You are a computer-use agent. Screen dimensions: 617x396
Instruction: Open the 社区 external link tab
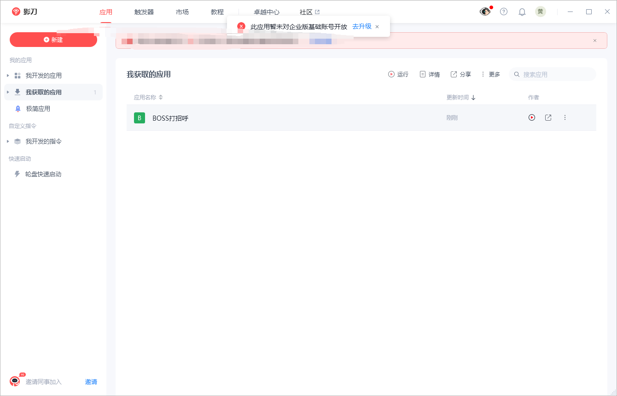coord(309,12)
